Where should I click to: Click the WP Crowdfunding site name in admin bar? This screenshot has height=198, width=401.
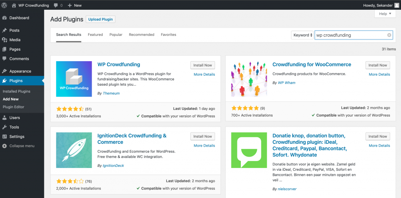pos(34,5)
